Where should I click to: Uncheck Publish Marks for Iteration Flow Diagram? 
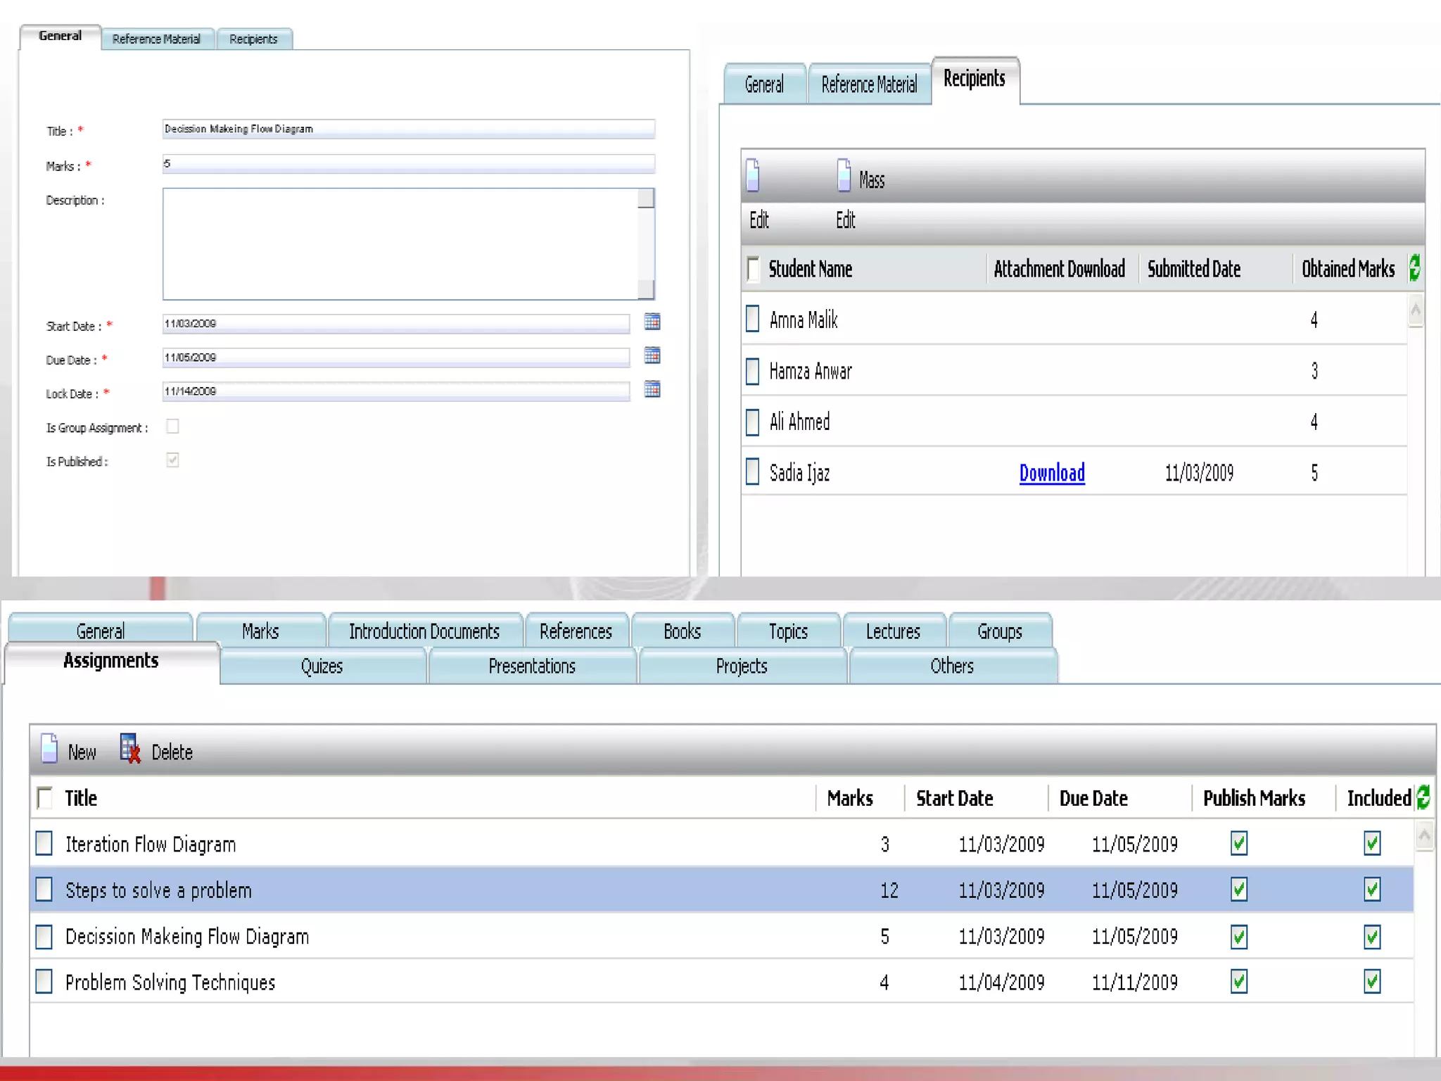(1238, 843)
